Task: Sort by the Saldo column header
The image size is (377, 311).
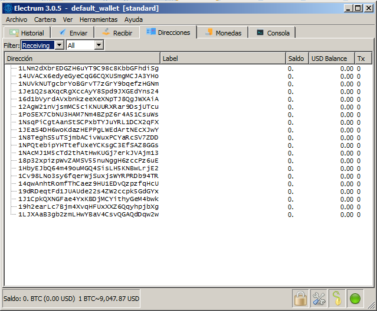Action: coord(297,59)
